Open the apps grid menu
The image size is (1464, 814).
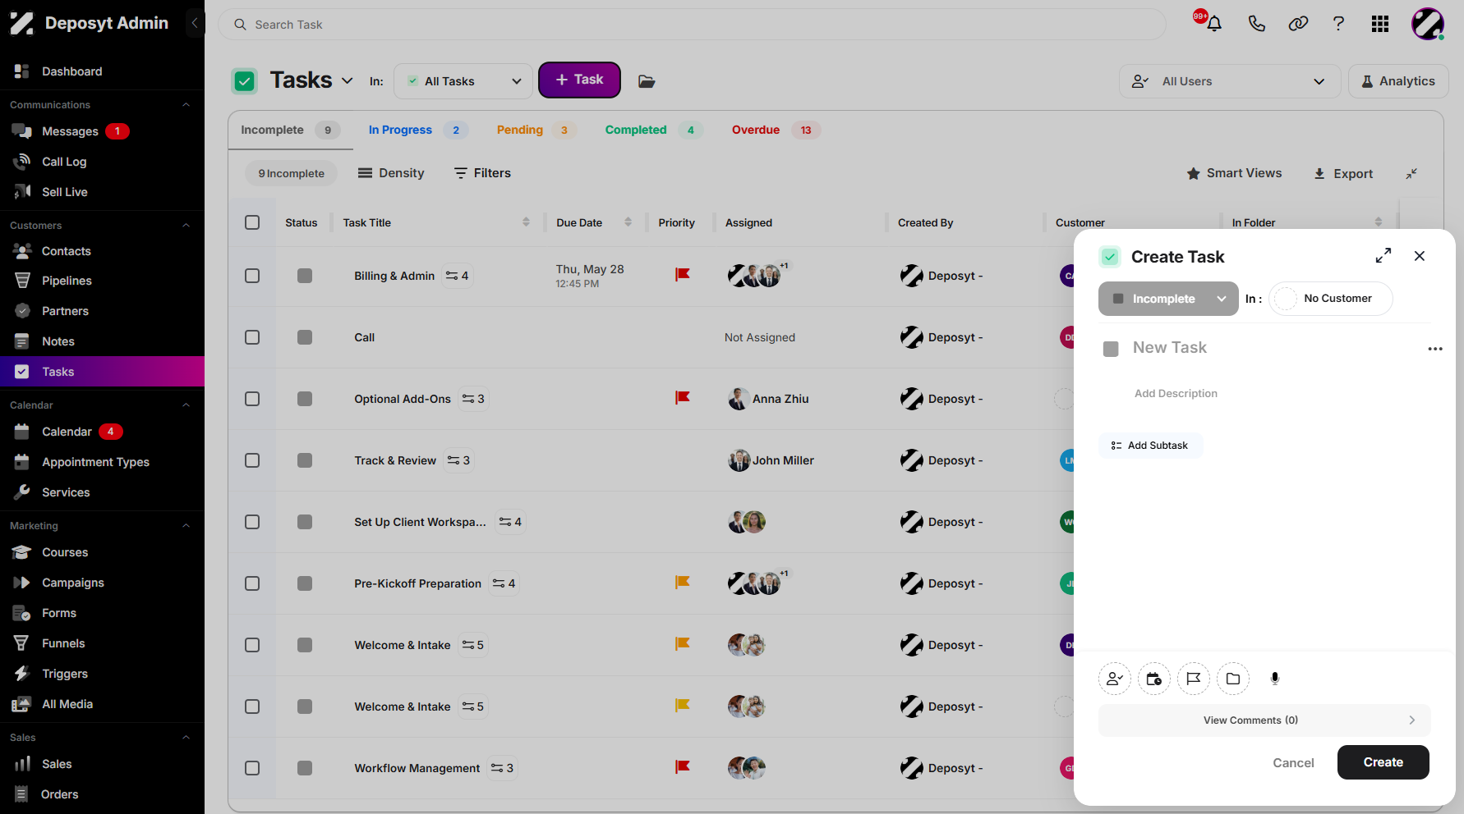(1380, 24)
